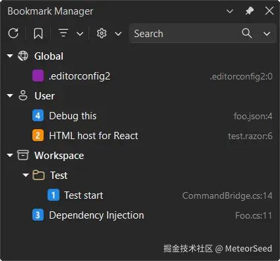The width and height of the screenshot is (280, 261).
Task: Open the window options chevron in title bar
Action: 230,11
